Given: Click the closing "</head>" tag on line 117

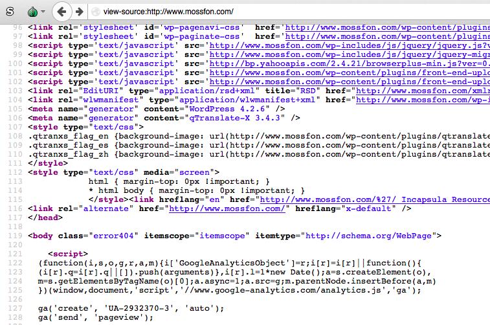Looking at the screenshot, I should pyautogui.click(x=45, y=218).
